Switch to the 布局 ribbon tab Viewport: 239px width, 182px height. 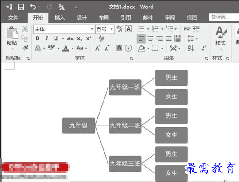click(104, 17)
